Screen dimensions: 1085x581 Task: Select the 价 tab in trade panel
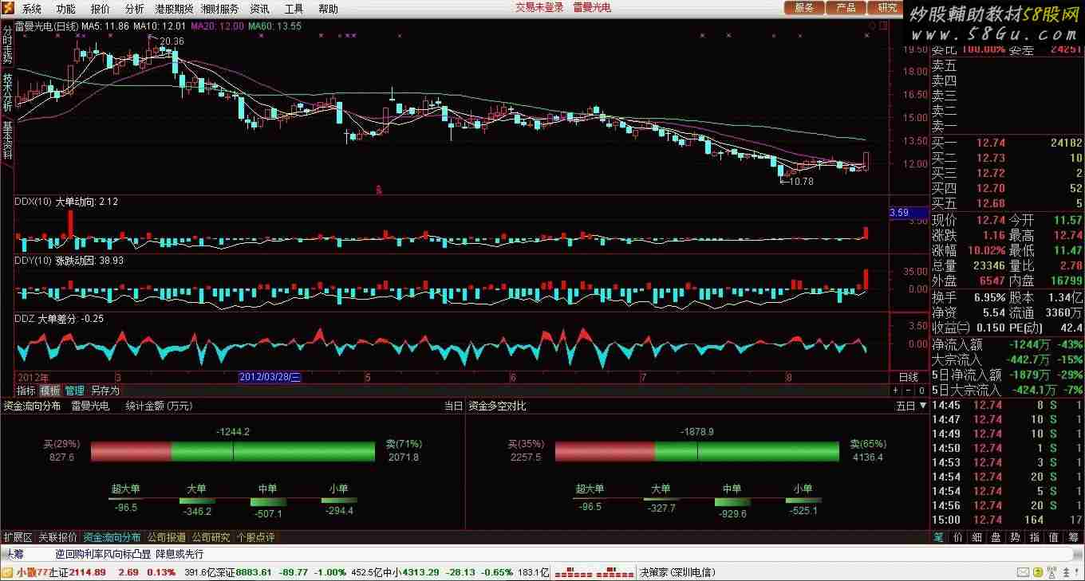point(958,537)
